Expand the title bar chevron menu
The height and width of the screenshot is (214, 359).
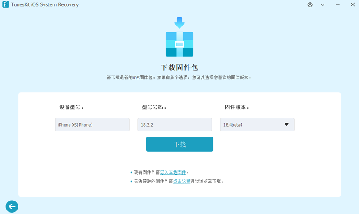(x=322, y=4)
